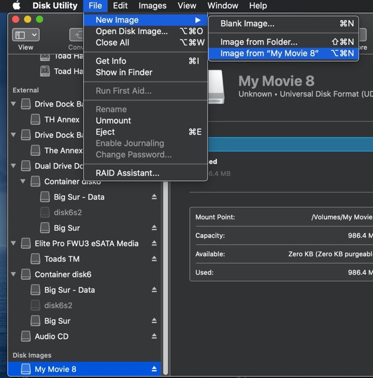Open the sidebar View toolbar button
373x378 pixels.
point(25,35)
